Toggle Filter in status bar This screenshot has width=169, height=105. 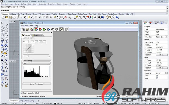(x=144, y=103)
